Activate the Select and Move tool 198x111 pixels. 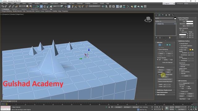[41, 6]
